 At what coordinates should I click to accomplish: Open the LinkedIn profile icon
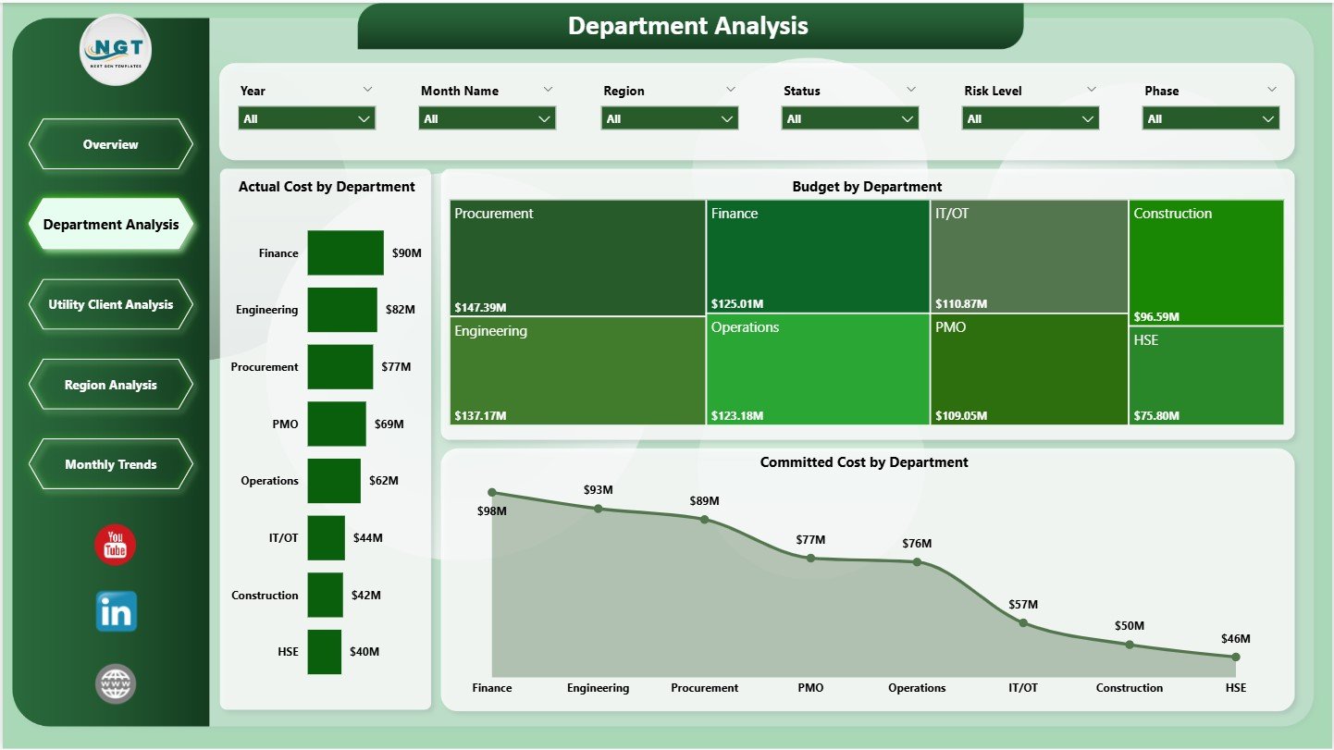[x=115, y=611]
